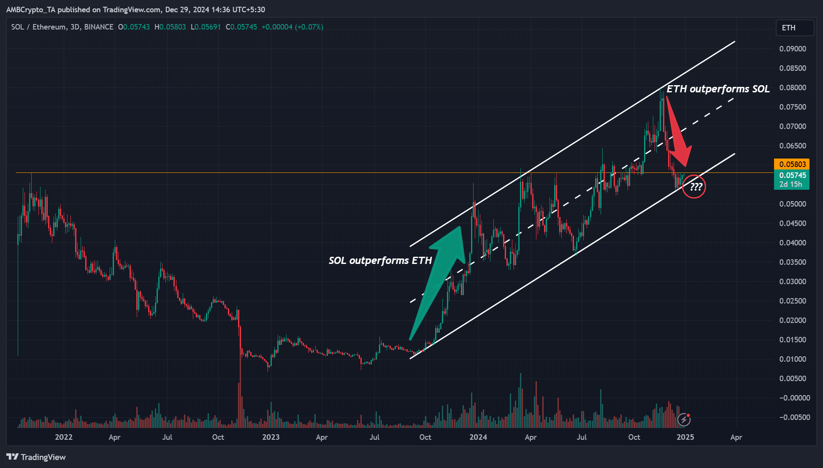
Task: Click the green 0.05745 current price label
Action: [x=792, y=175]
